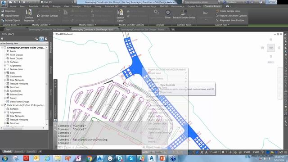Click the Drive tool in Analyze panel

coord(168,14)
